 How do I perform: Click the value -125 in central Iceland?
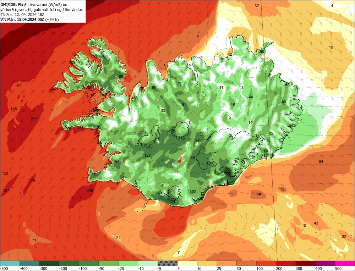coord(171,131)
